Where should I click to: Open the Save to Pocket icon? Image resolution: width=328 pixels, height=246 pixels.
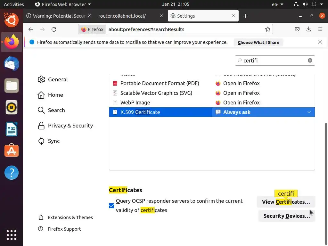click(297, 29)
